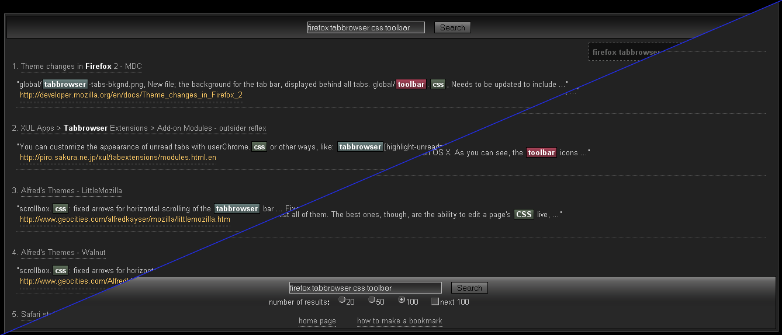The width and height of the screenshot is (782, 335).
Task: Open Alfred's Themes - LittleMozilla result
Action: 71,191
